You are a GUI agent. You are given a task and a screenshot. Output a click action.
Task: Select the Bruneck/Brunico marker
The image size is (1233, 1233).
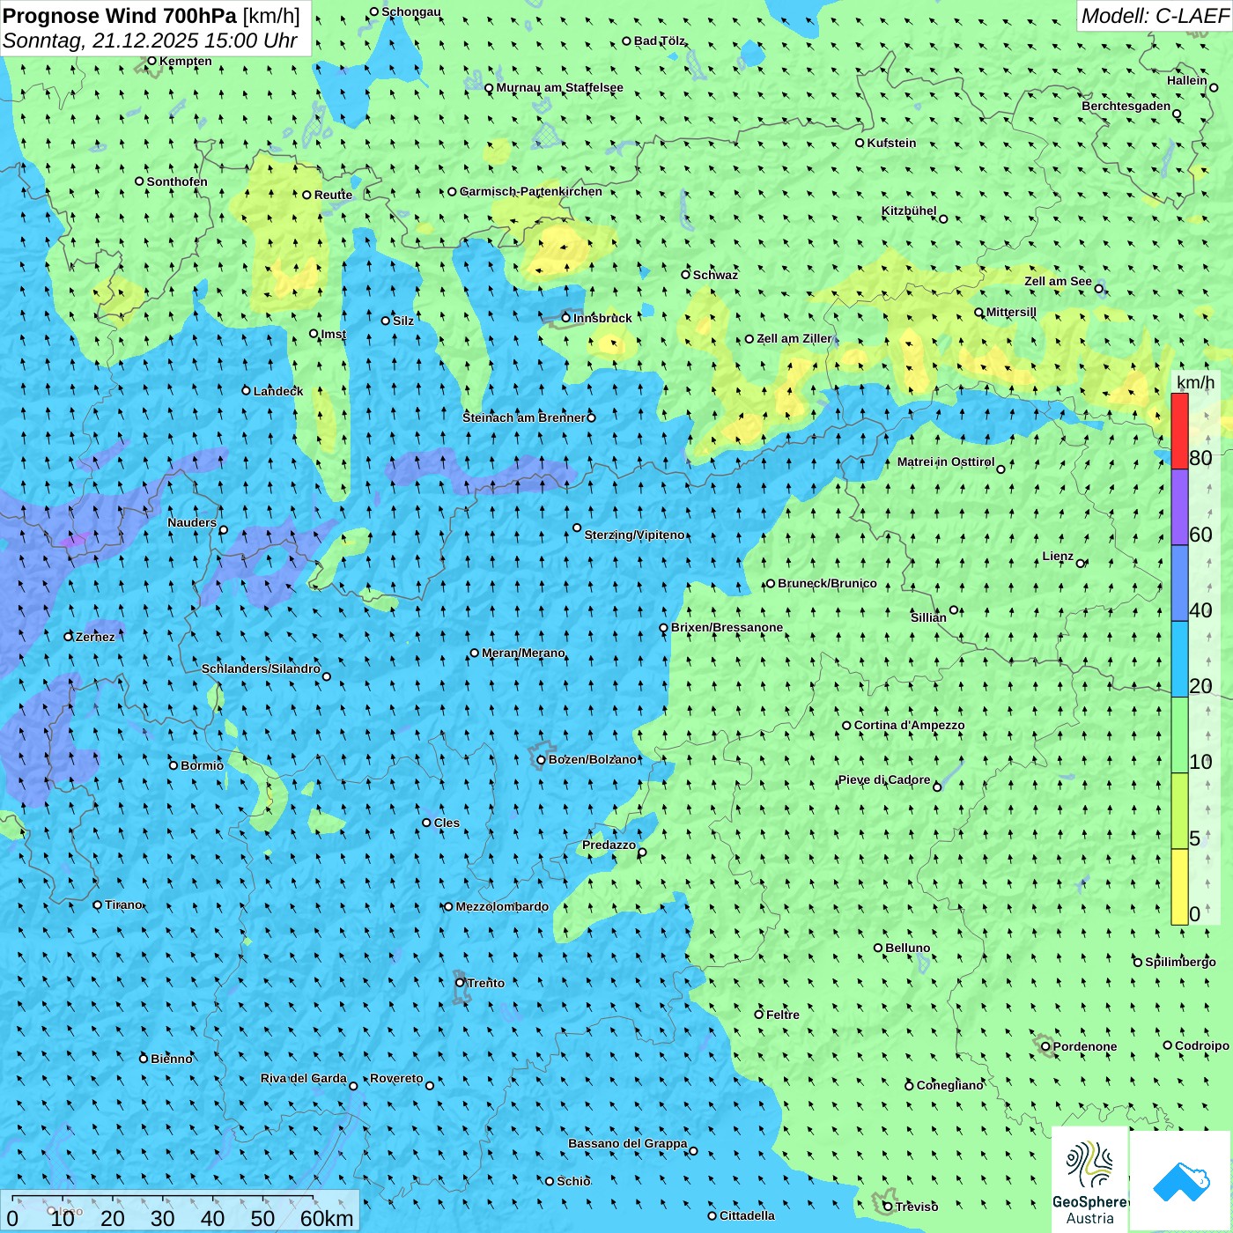770,583
